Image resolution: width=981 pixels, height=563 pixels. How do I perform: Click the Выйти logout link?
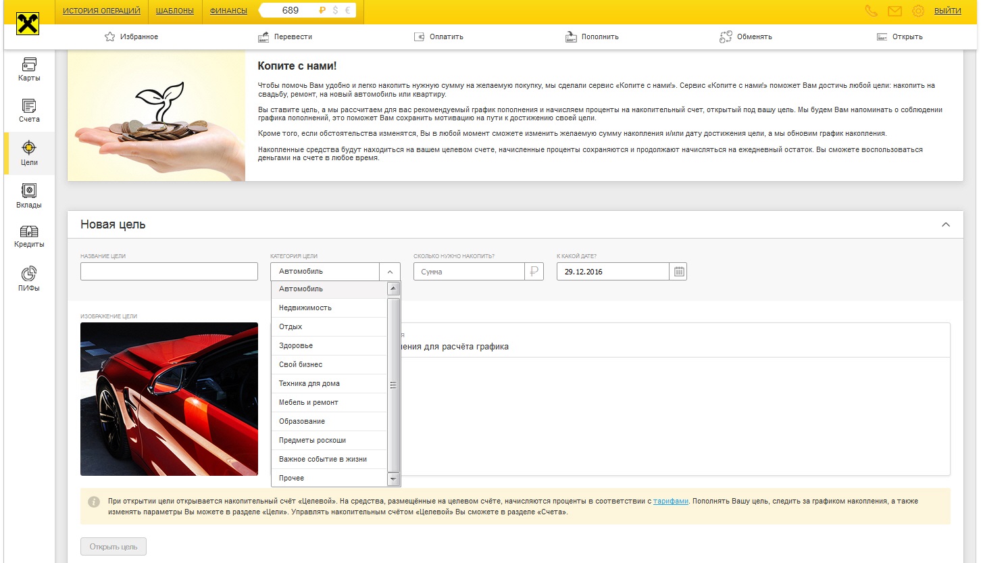pyautogui.click(x=948, y=11)
